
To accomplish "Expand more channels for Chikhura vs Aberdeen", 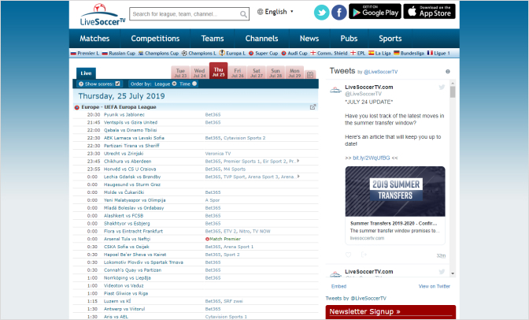I will pos(298,162).
